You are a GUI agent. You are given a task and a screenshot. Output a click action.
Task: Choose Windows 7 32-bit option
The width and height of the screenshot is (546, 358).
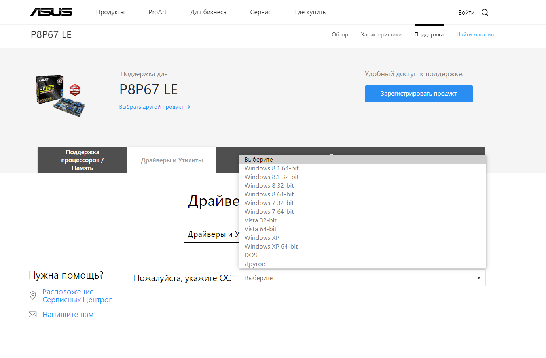tap(362, 203)
